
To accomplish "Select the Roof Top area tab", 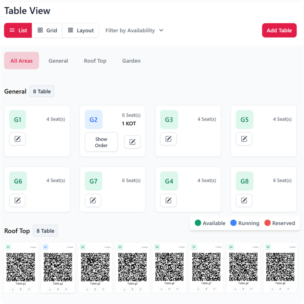I will point(95,60).
